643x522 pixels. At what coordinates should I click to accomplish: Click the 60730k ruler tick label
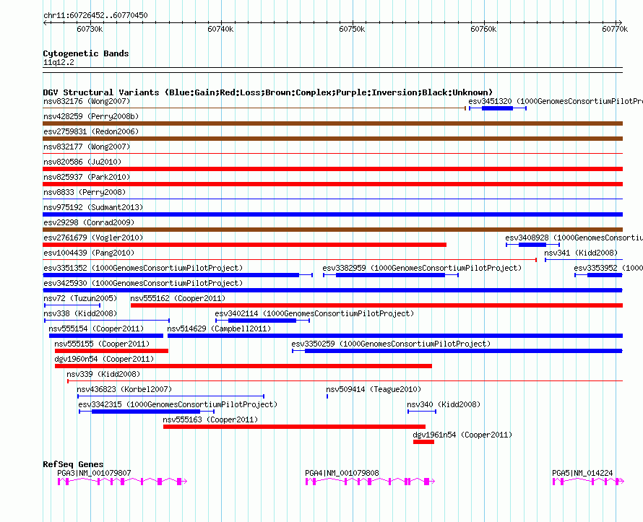coord(90,29)
